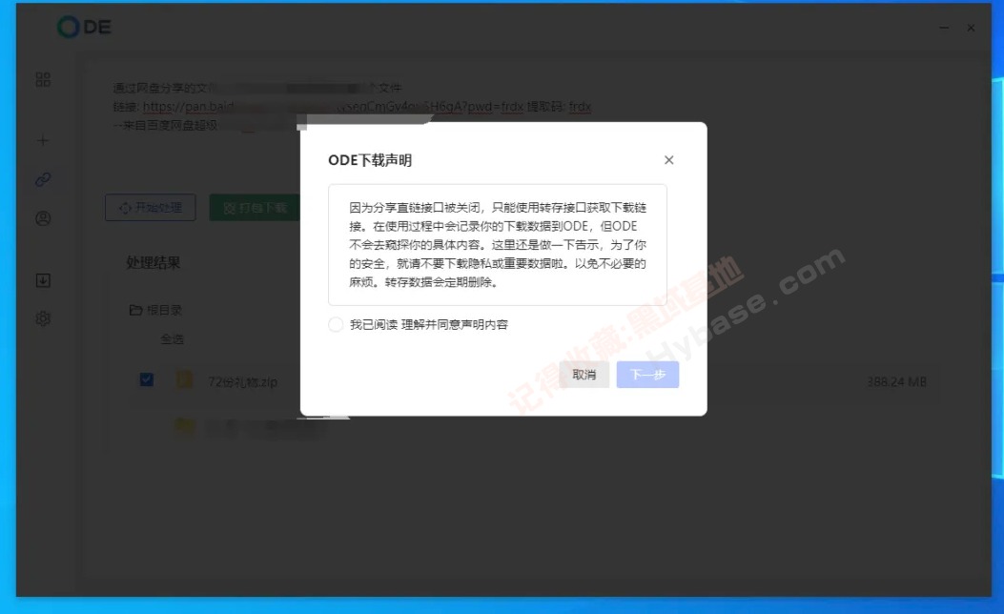The image size is (1004, 614).
Task: Click the green 打包下载 button
Action: (x=255, y=208)
